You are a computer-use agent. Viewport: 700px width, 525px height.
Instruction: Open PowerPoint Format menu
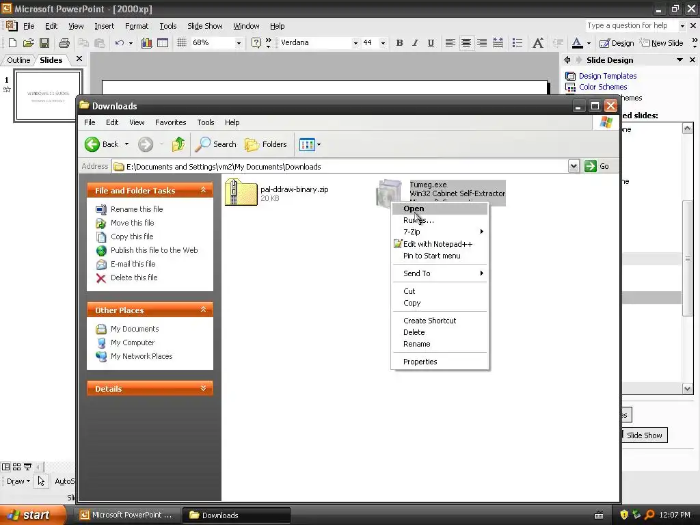pyautogui.click(x=137, y=26)
